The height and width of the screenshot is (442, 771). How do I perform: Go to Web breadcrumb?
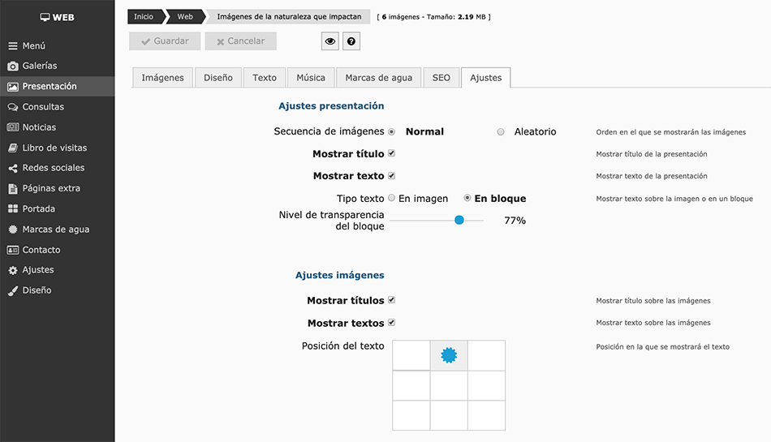pos(185,17)
